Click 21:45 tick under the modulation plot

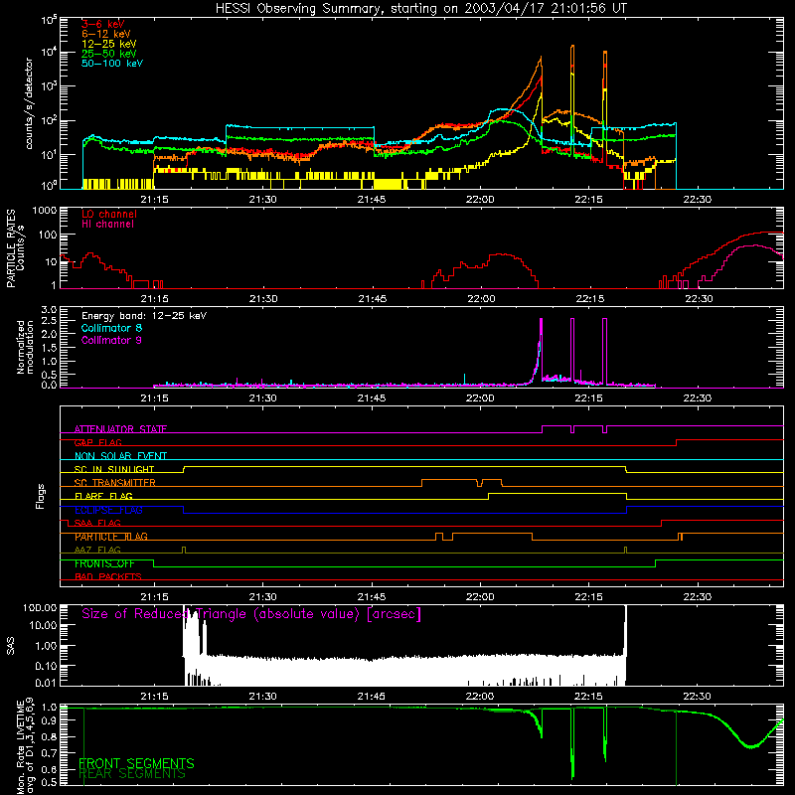372,398
